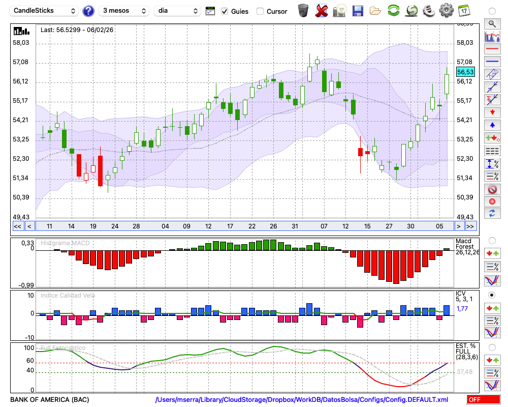
Task: Click ICV panel lines percent button
Action: click(x=492, y=321)
